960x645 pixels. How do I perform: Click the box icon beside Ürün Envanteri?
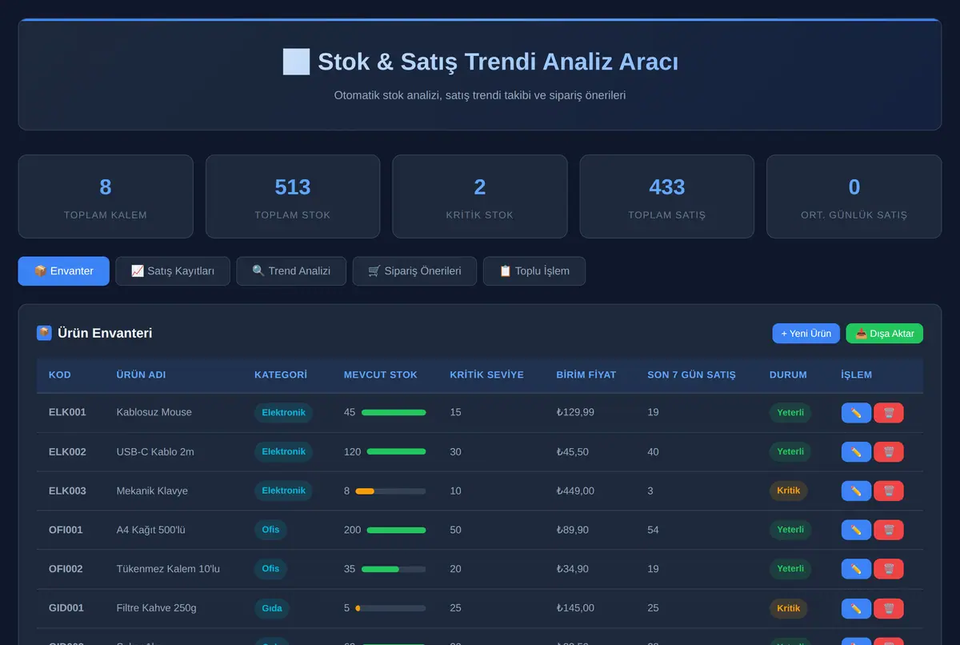(44, 333)
